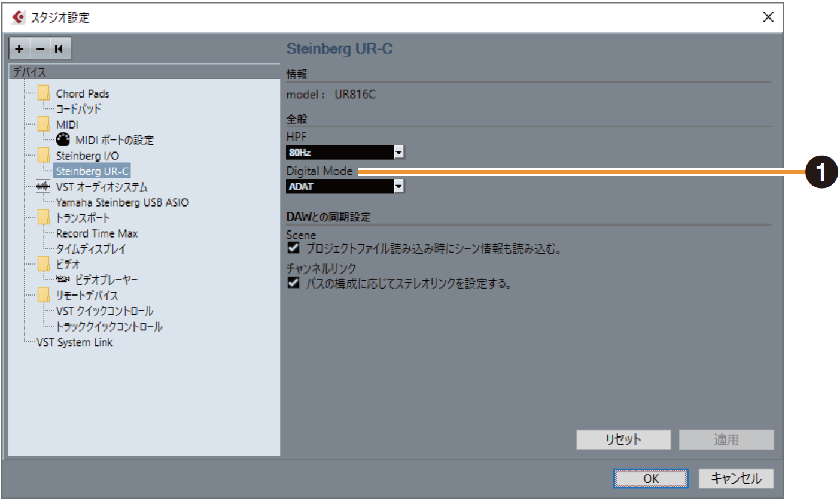This screenshot has width=840, height=501.
Task: Click the reset-to-start arrow icon button
Action: point(59,49)
